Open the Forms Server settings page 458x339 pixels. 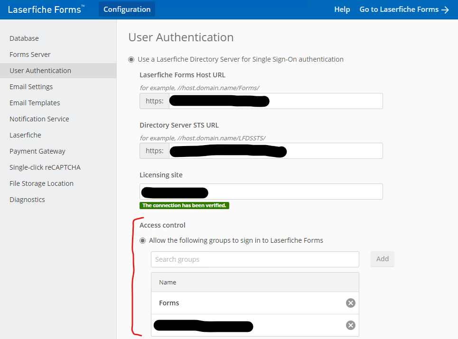[30, 55]
